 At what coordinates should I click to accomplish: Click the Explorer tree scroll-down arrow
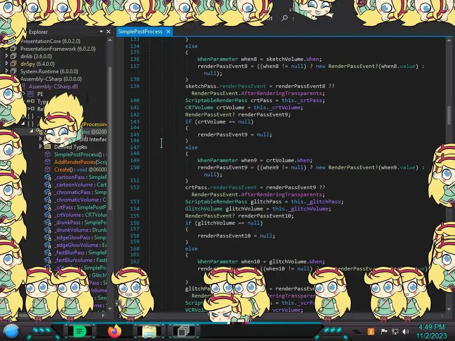pos(110,309)
